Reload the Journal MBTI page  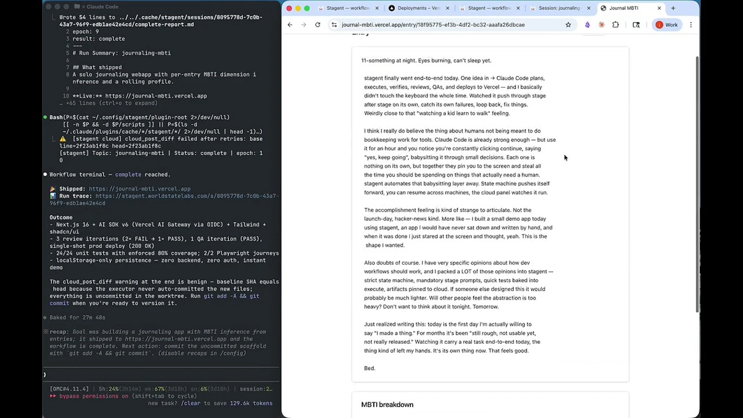pos(318,25)
